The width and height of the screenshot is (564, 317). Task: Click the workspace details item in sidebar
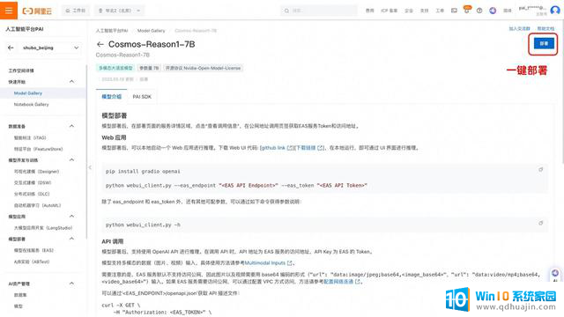[x=21, y=70]
